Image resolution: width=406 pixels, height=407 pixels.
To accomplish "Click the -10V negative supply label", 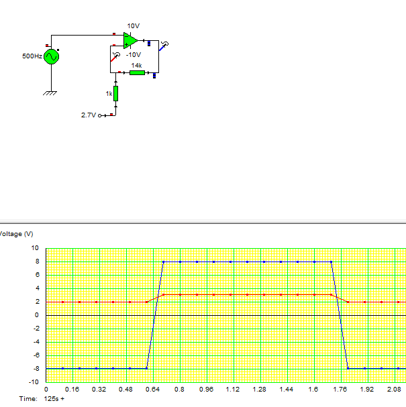I will coord(134,55).
